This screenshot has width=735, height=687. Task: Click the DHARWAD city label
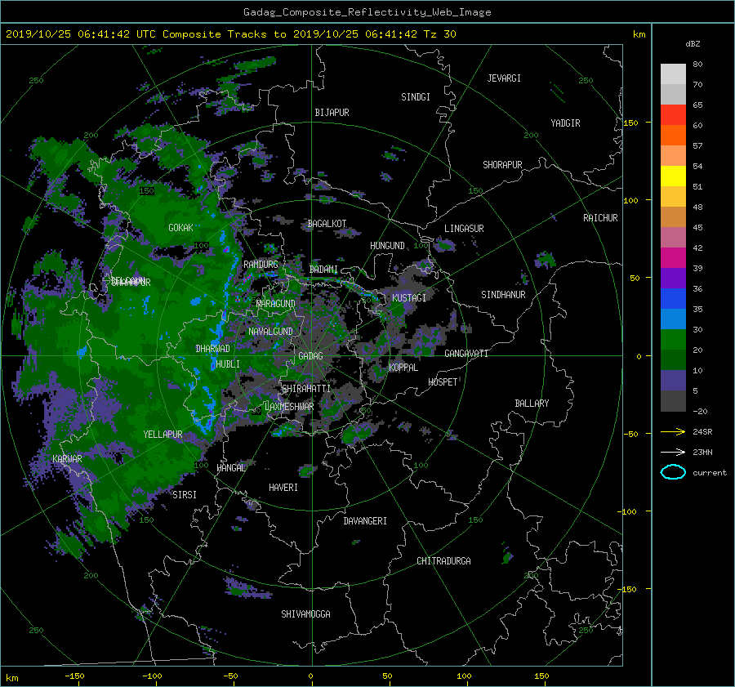[x=212, y=349]
